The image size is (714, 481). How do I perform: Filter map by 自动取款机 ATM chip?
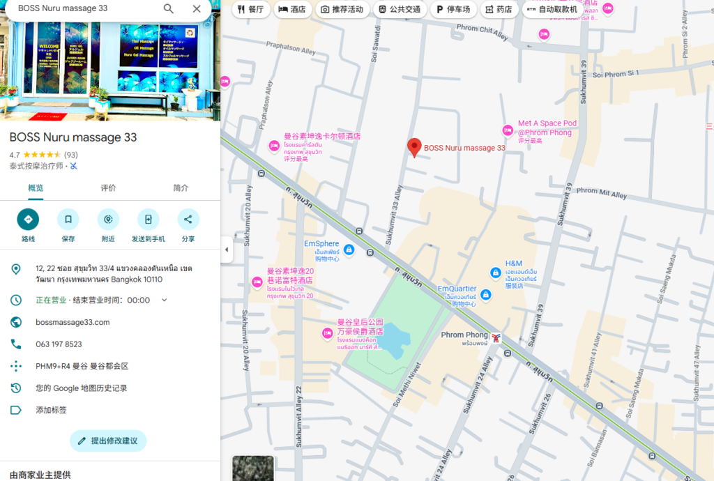click(552, 9)
